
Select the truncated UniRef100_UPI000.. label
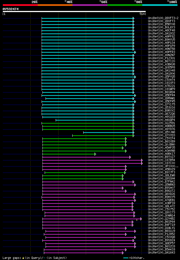tap(163, 167)
